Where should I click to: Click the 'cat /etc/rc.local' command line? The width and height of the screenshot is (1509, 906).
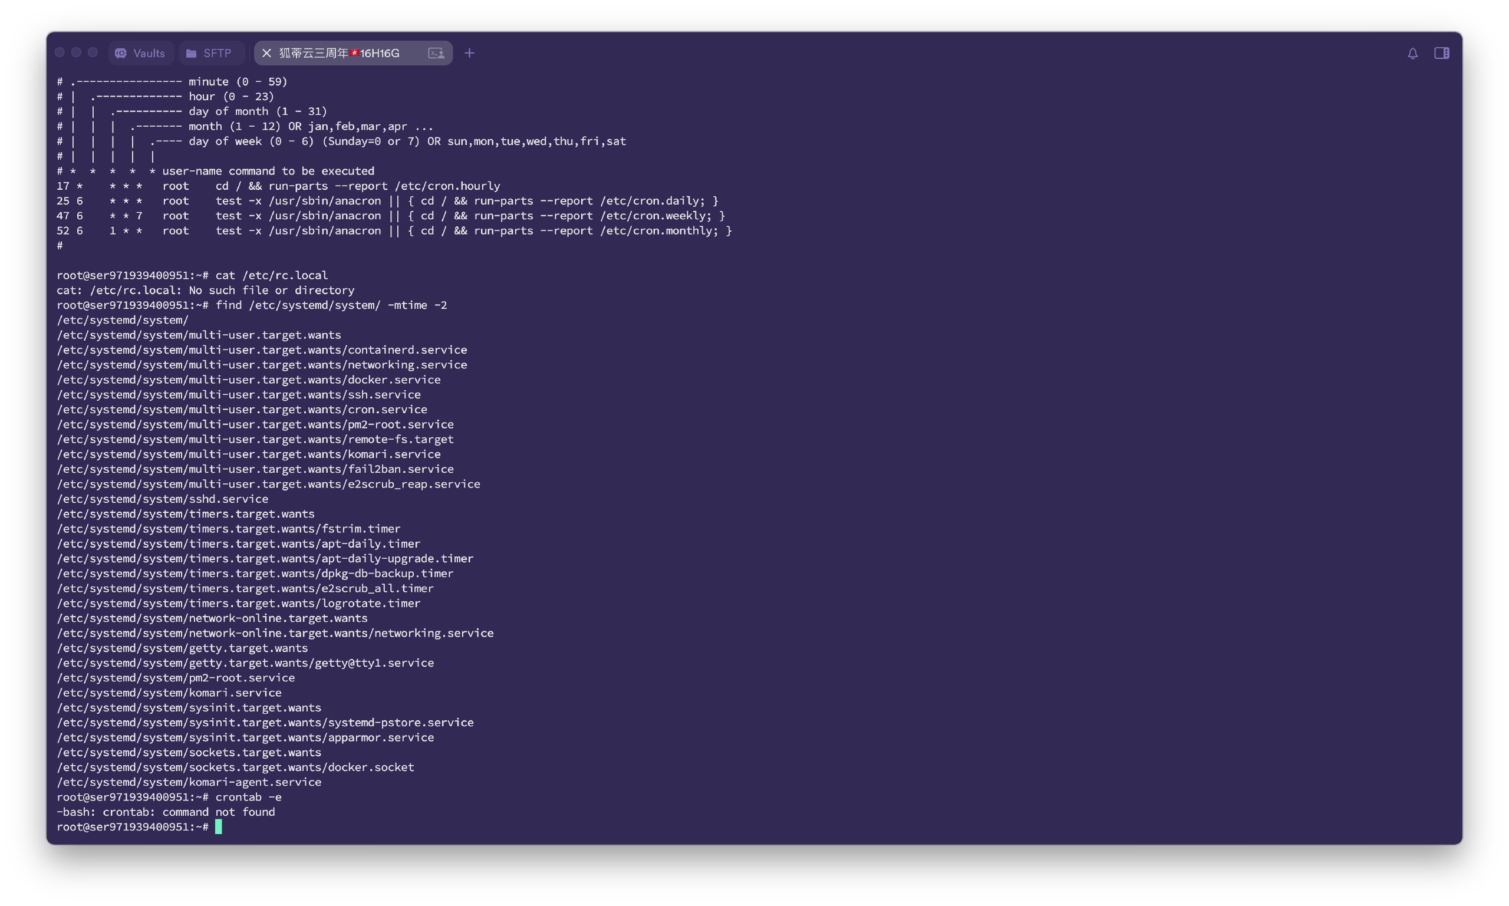(x=271, y=275)
